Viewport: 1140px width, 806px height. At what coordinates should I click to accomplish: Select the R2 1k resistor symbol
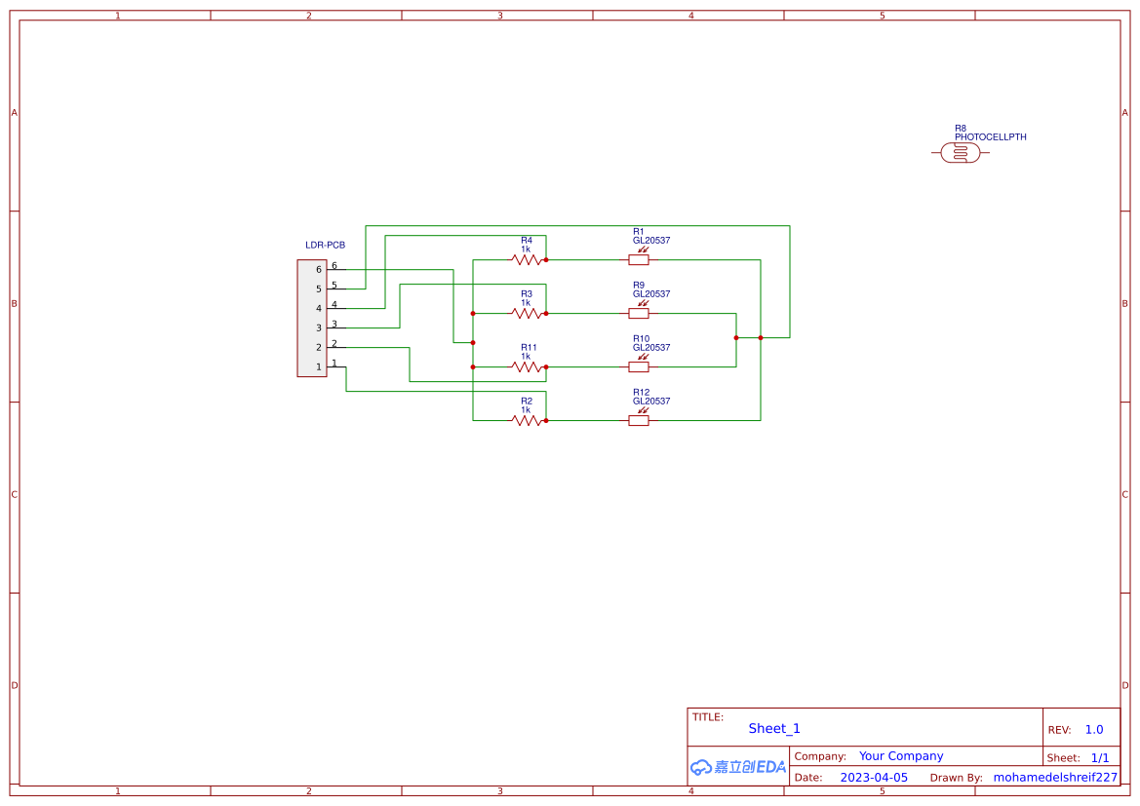[x=525, y=420]
